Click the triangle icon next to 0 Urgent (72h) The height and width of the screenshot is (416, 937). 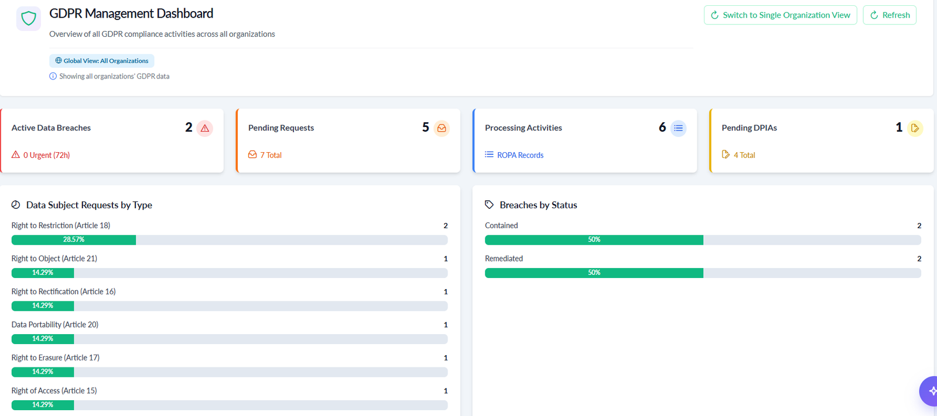(16, 154)
